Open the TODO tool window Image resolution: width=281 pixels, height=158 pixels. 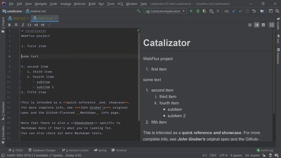point(16,150)
